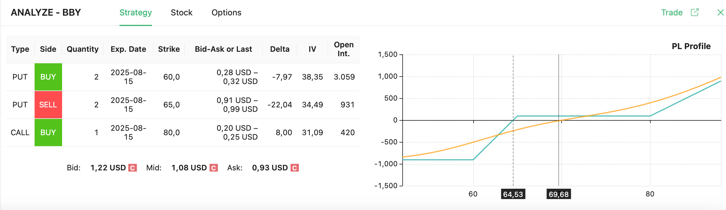726x210 pixels.
Task: Click the red C badge beside Mid price
Action: coord(213,168)
